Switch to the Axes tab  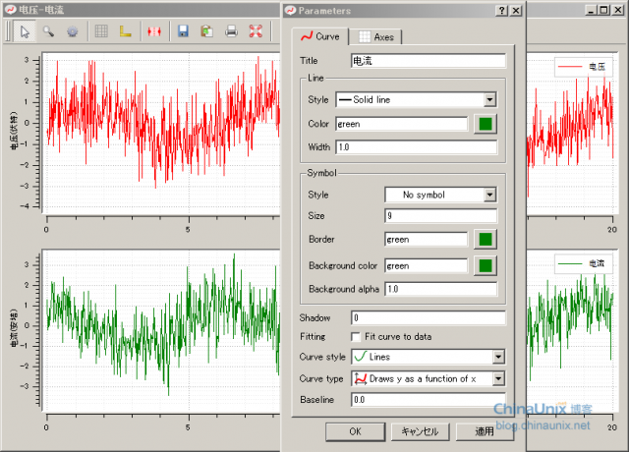(x=376, y=36)
